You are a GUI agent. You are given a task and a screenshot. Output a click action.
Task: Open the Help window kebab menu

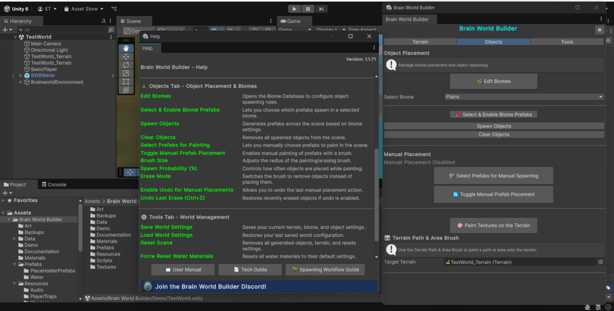[x=374, y=48]
